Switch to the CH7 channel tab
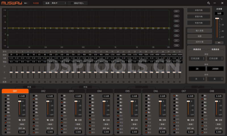The width and height of the screenshot is (227, 136). [x=184, y=91]
